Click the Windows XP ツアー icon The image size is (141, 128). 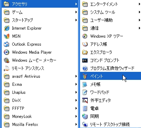[x=85, y=36]
